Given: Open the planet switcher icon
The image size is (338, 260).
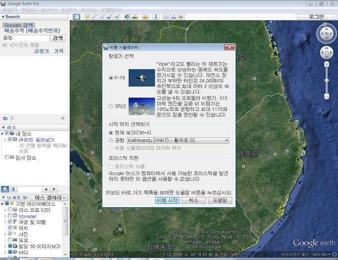Looking at the screenshot, I should pyautogui.click(x=145, y=17).
